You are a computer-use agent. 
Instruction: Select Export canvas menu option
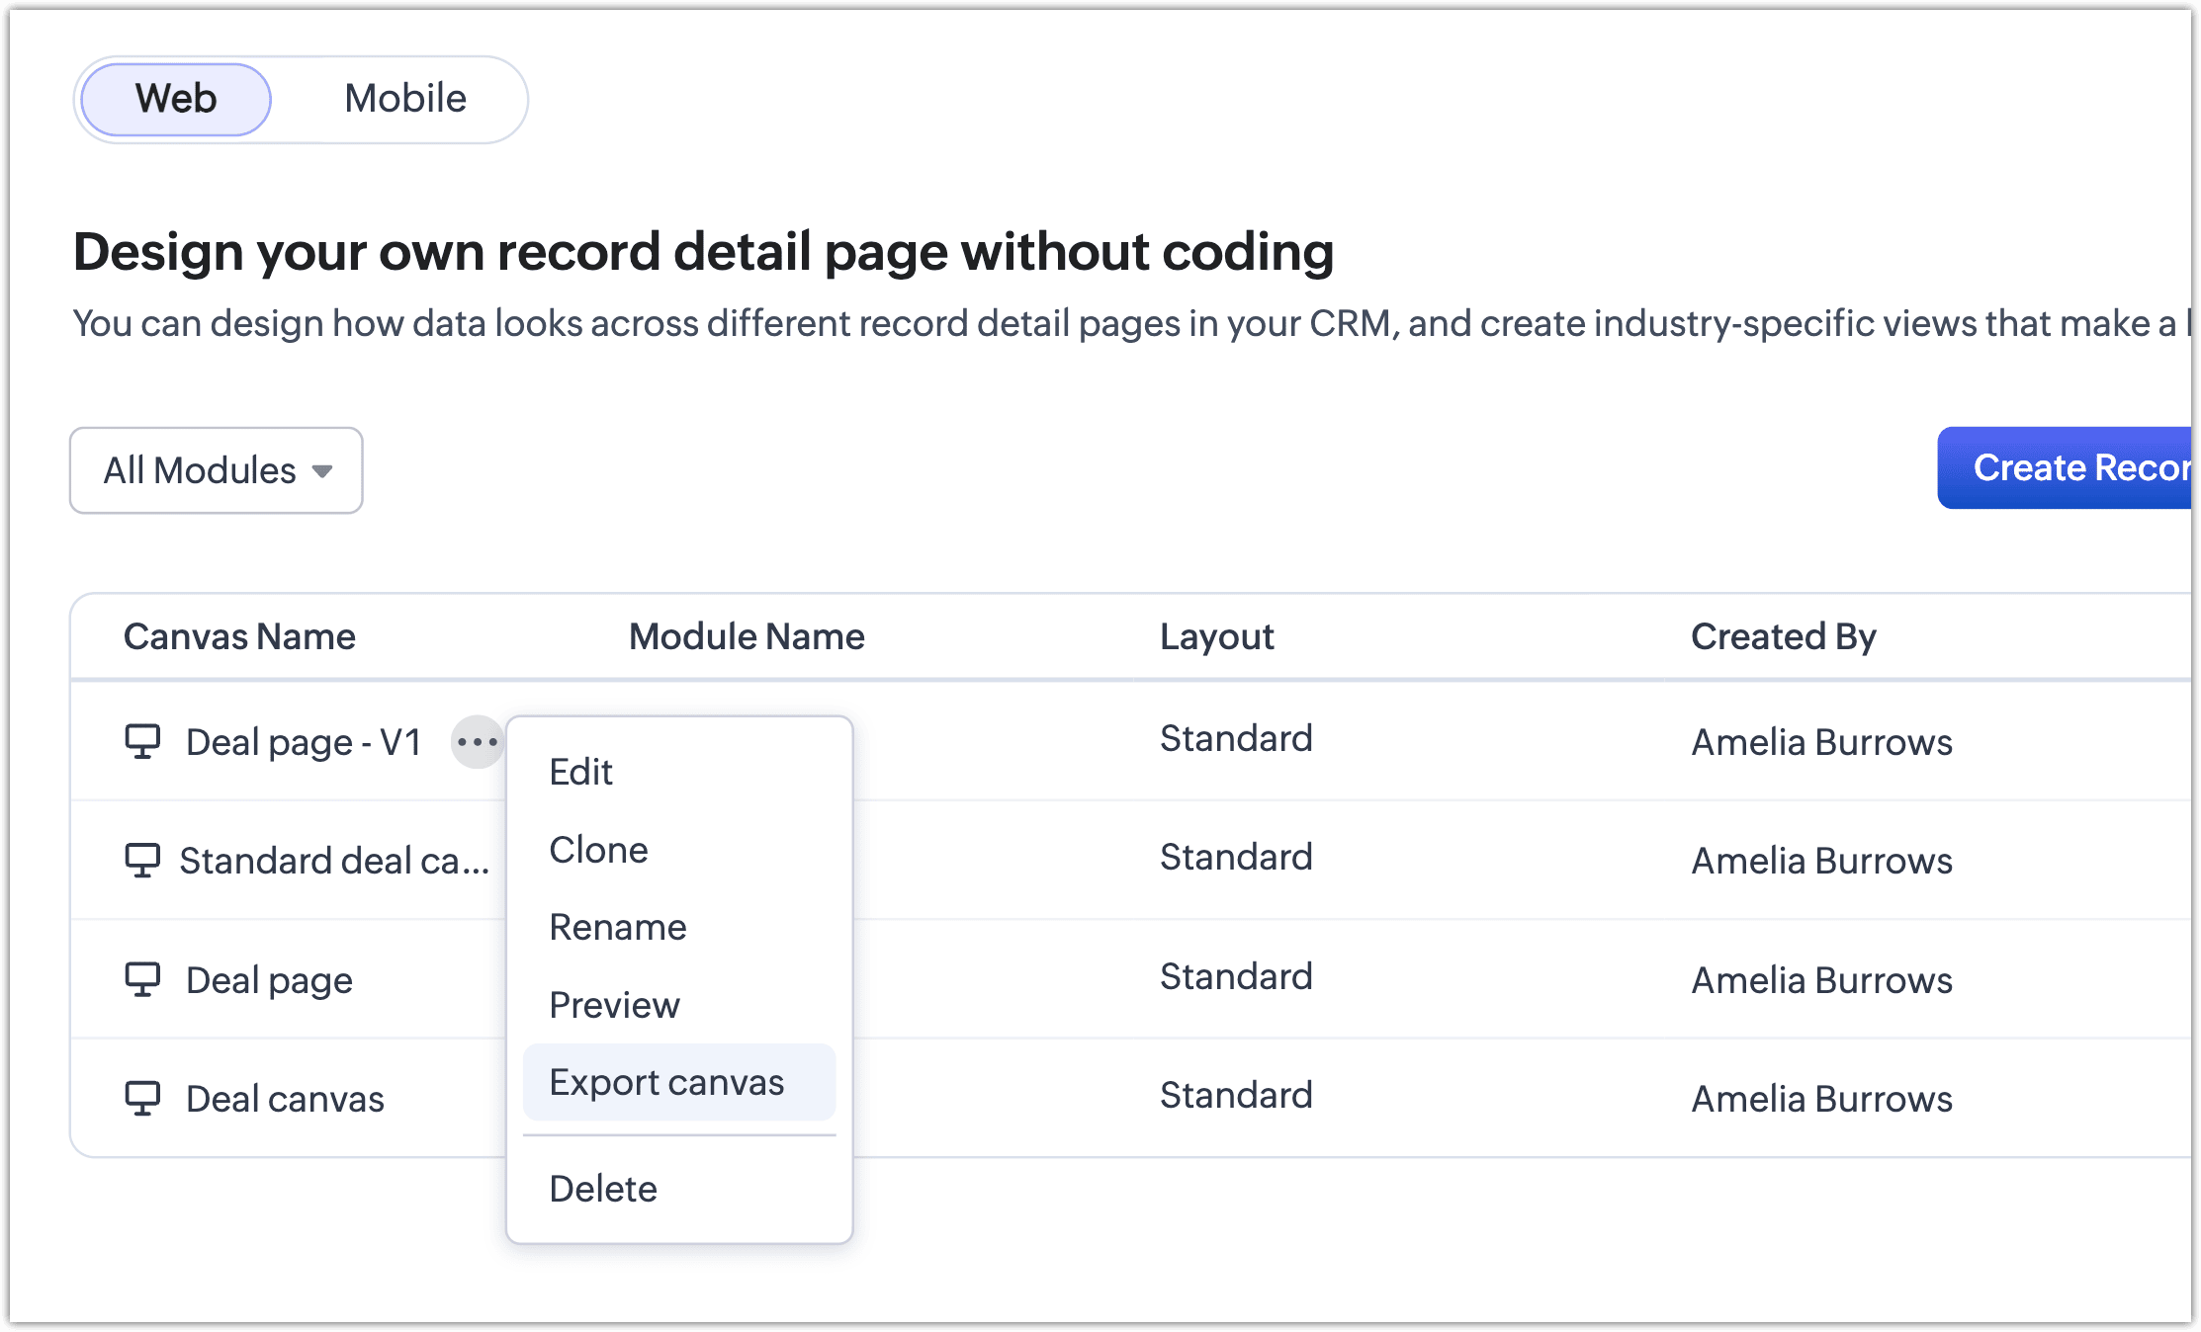click(667, 1082)
